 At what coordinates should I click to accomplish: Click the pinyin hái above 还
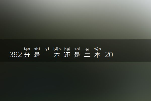pyautogui.click(x=67, y=49)
